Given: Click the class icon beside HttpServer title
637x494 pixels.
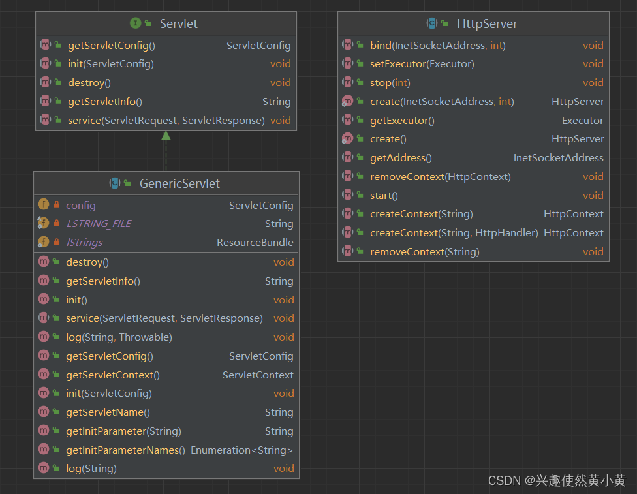Looking at the screenshot, I should pyautogui.click(x=432, y=23).
